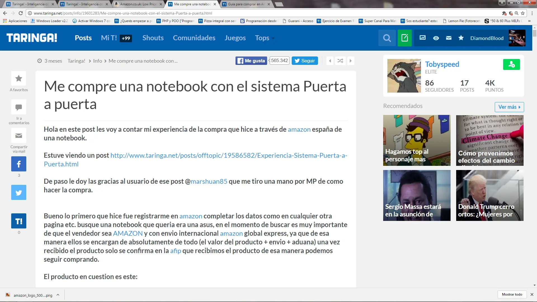Open the first amazon link in intro
Image resolution: width=537 pixels, height=302 pixels.
(299, 129)
